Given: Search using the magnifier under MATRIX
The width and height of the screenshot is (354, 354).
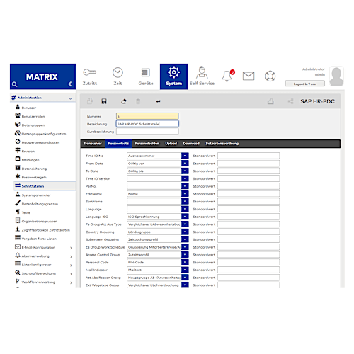Looking at the screenshot, I should (14, 84).
